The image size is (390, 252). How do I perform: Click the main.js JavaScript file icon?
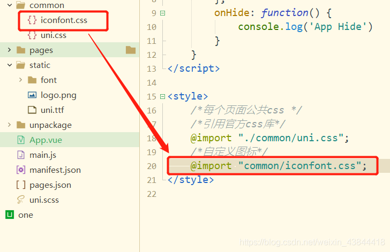click(21, 155)
